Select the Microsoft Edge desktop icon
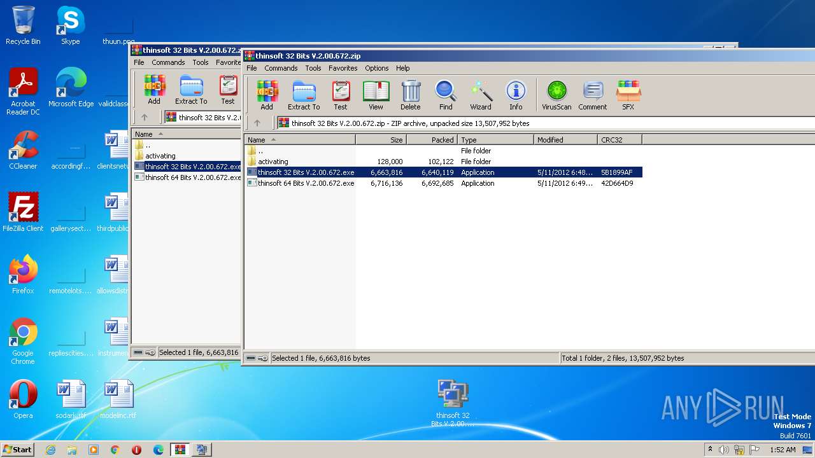Screen dimensions: 815x458 click(71, 88)
